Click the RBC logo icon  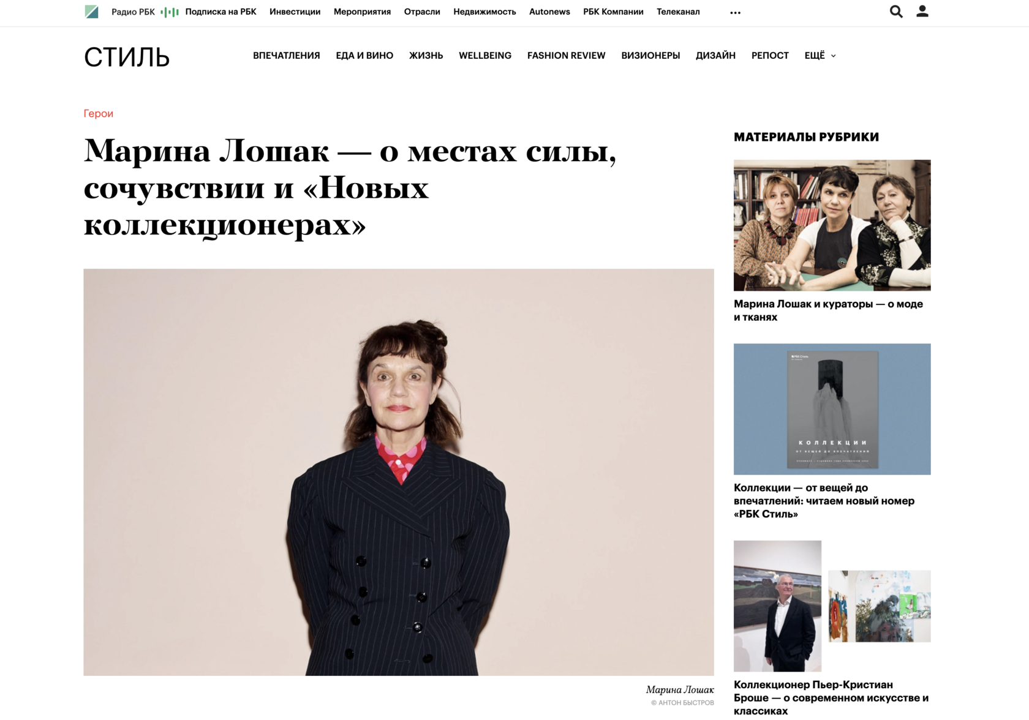coord(91,12)
